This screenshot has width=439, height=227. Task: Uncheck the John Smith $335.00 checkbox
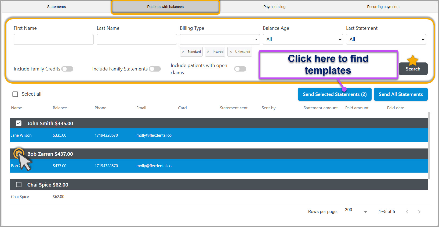pos(19,123)
